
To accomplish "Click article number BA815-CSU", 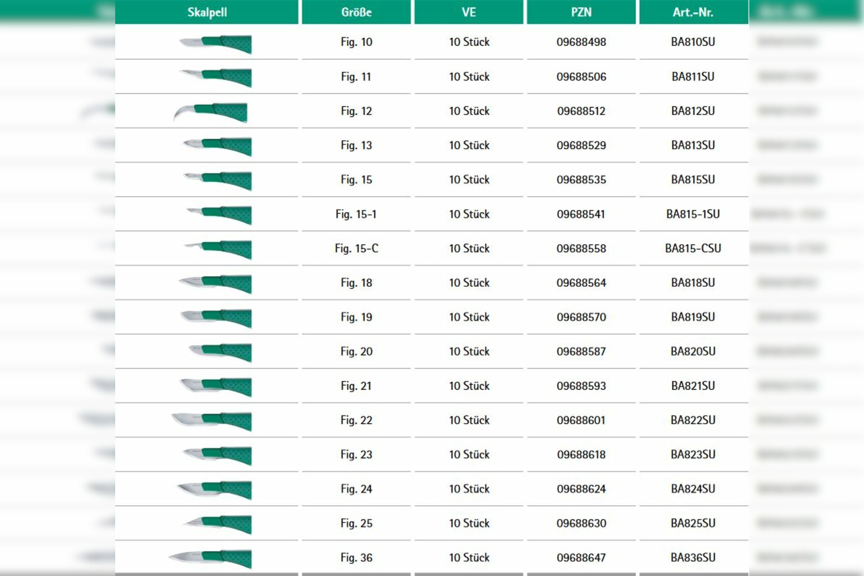I will pyautogui.click(x=693, y=248).
